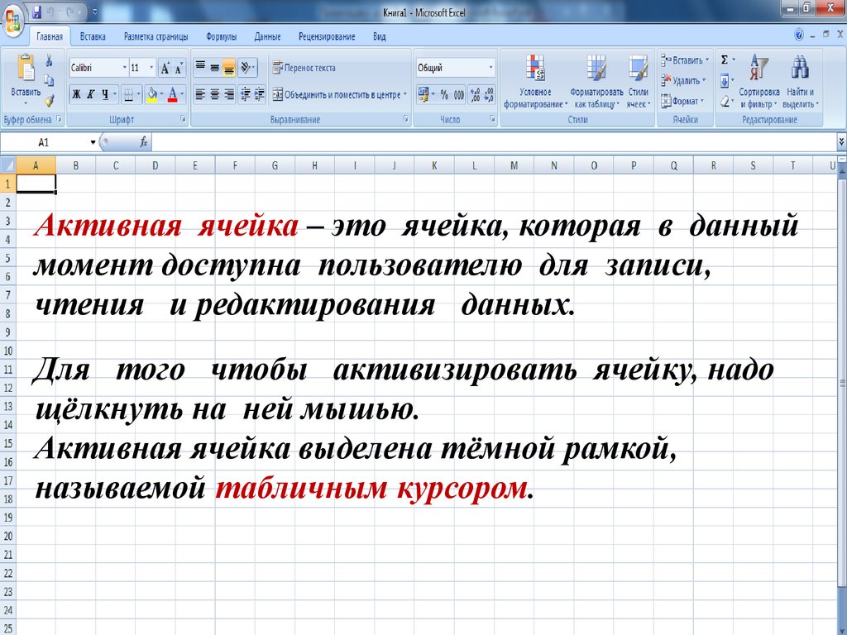Open the font size dropdown showing 11
The image size is (847, 635).
(151, 68)
